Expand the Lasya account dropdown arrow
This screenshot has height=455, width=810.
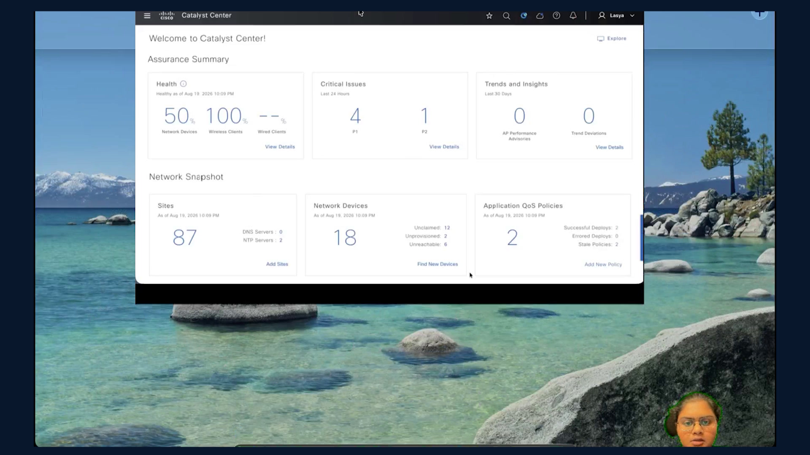point(632,16)
